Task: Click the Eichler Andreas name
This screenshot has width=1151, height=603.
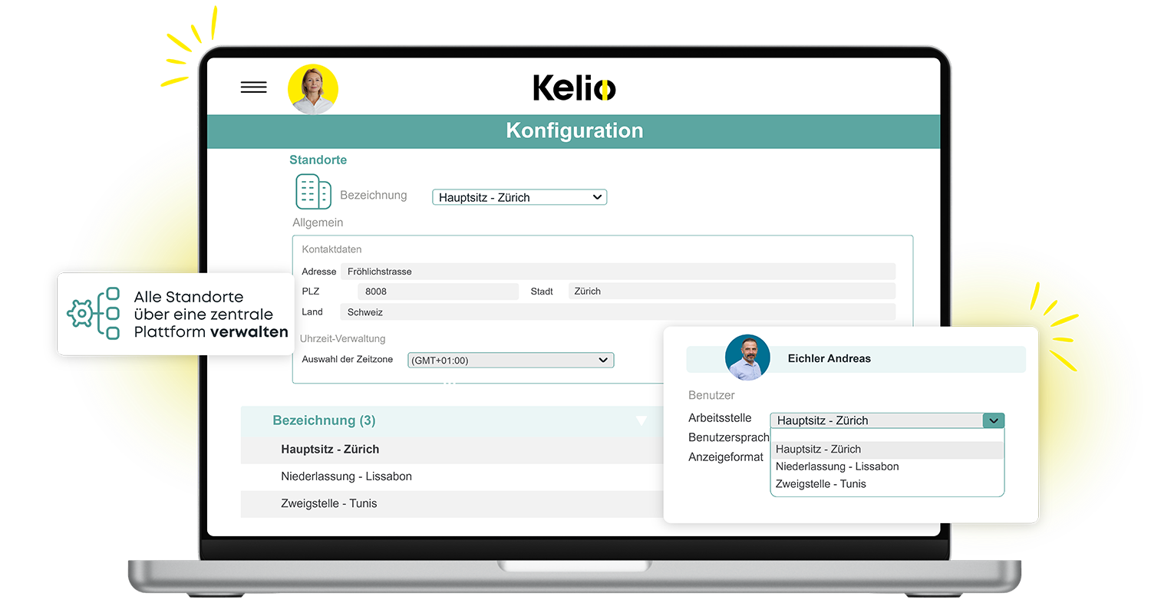Action: (829, 358)
